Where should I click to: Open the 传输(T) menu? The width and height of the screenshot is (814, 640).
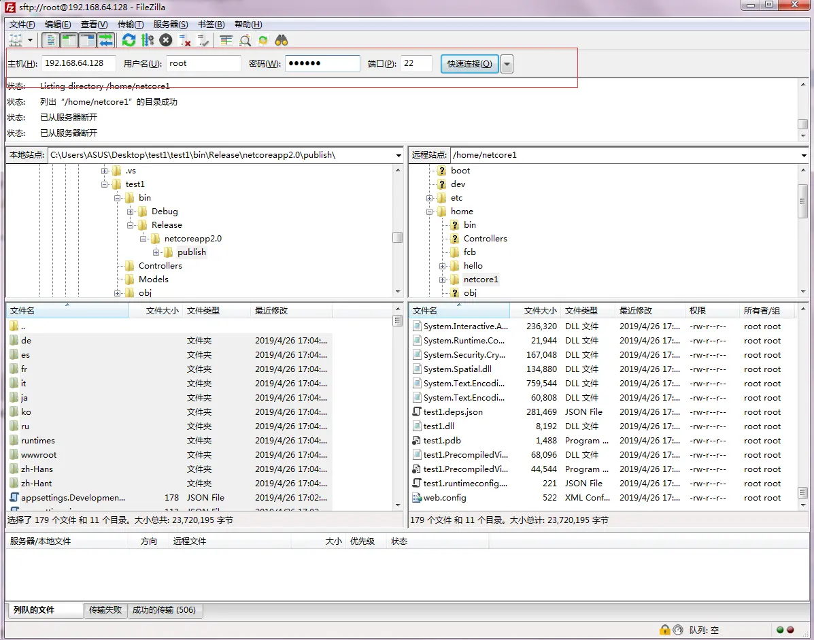tap(131, 24)
